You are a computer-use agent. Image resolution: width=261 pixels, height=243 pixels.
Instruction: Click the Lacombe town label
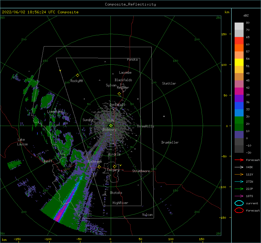pos(125,73)
